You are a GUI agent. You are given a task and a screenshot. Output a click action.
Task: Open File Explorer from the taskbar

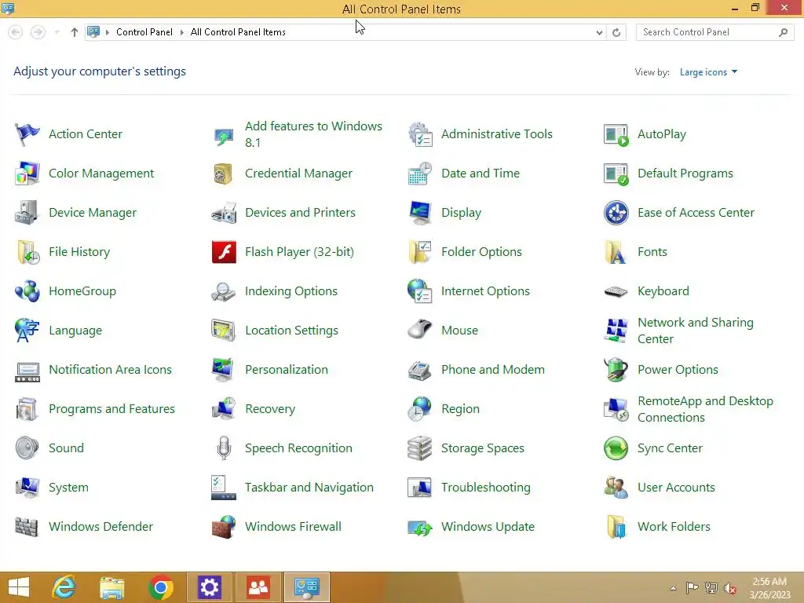112,587
